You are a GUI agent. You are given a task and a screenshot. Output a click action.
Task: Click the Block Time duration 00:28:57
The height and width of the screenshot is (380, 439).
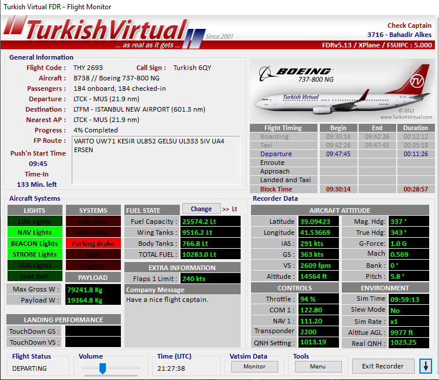pos(416,189)
